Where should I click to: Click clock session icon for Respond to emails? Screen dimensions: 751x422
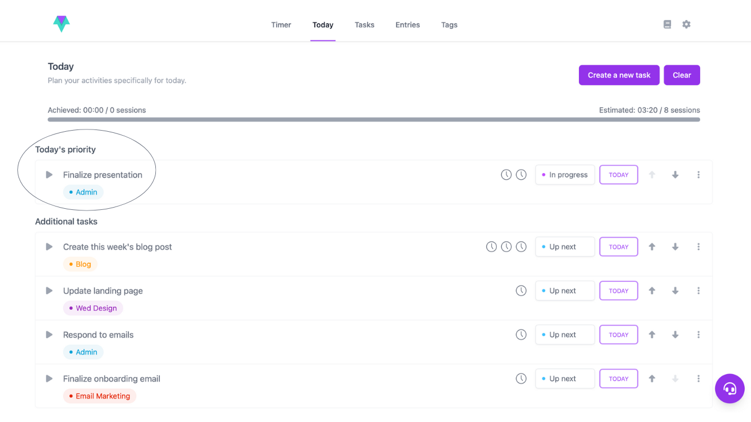521,335
